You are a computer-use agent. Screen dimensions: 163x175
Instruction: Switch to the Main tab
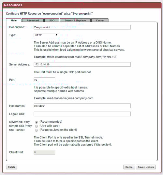click(x=14, y=20)
